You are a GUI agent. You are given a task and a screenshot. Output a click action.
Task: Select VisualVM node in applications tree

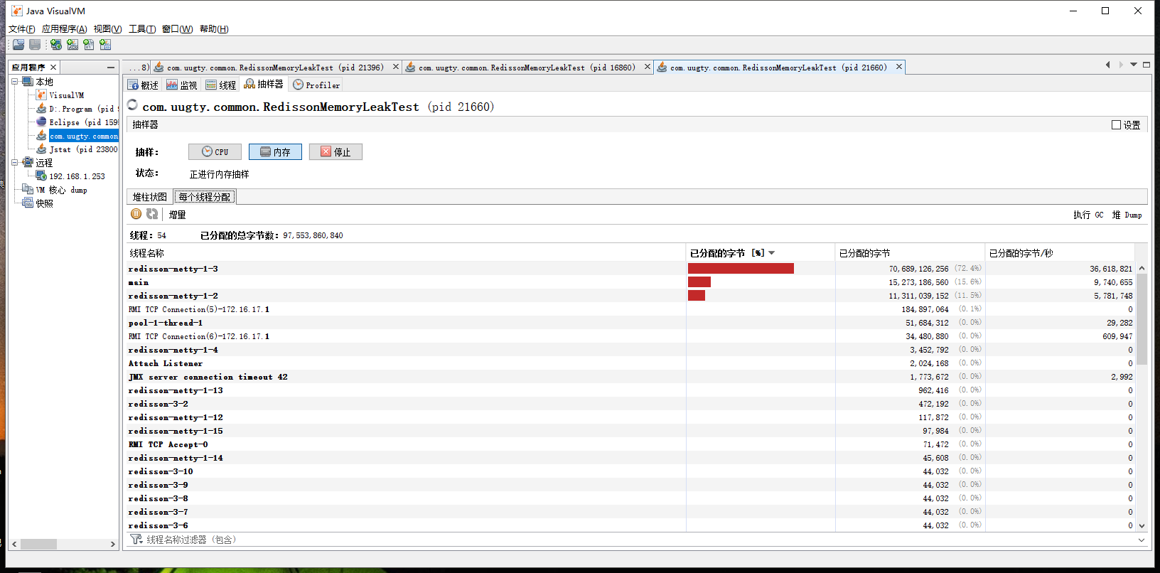(x=60, y=95)
